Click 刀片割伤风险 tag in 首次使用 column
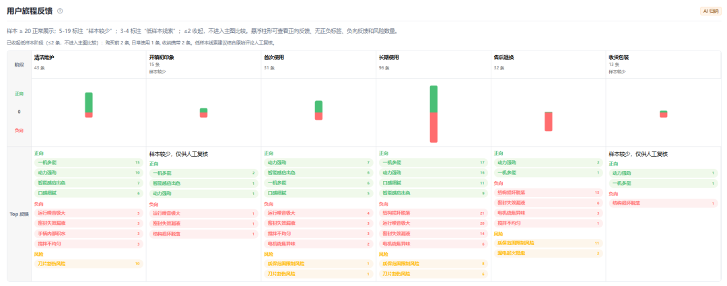 (x=318, y=274)
